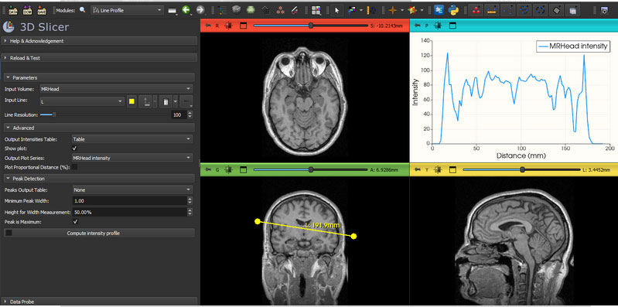Click the red slice offset slider handle
The width and height of the screenshot is (618, 307).
point(311,26)
